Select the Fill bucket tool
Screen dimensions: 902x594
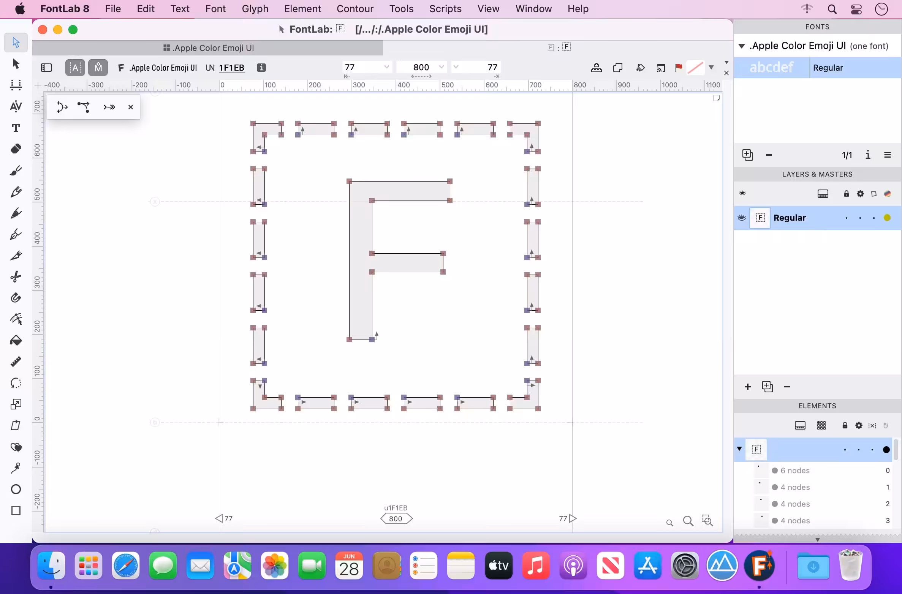click(x=16, y=340)
